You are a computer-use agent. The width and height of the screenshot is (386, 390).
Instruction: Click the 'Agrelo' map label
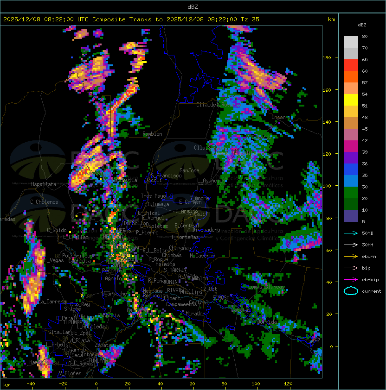pyautogui.click(x=113, y=278)
